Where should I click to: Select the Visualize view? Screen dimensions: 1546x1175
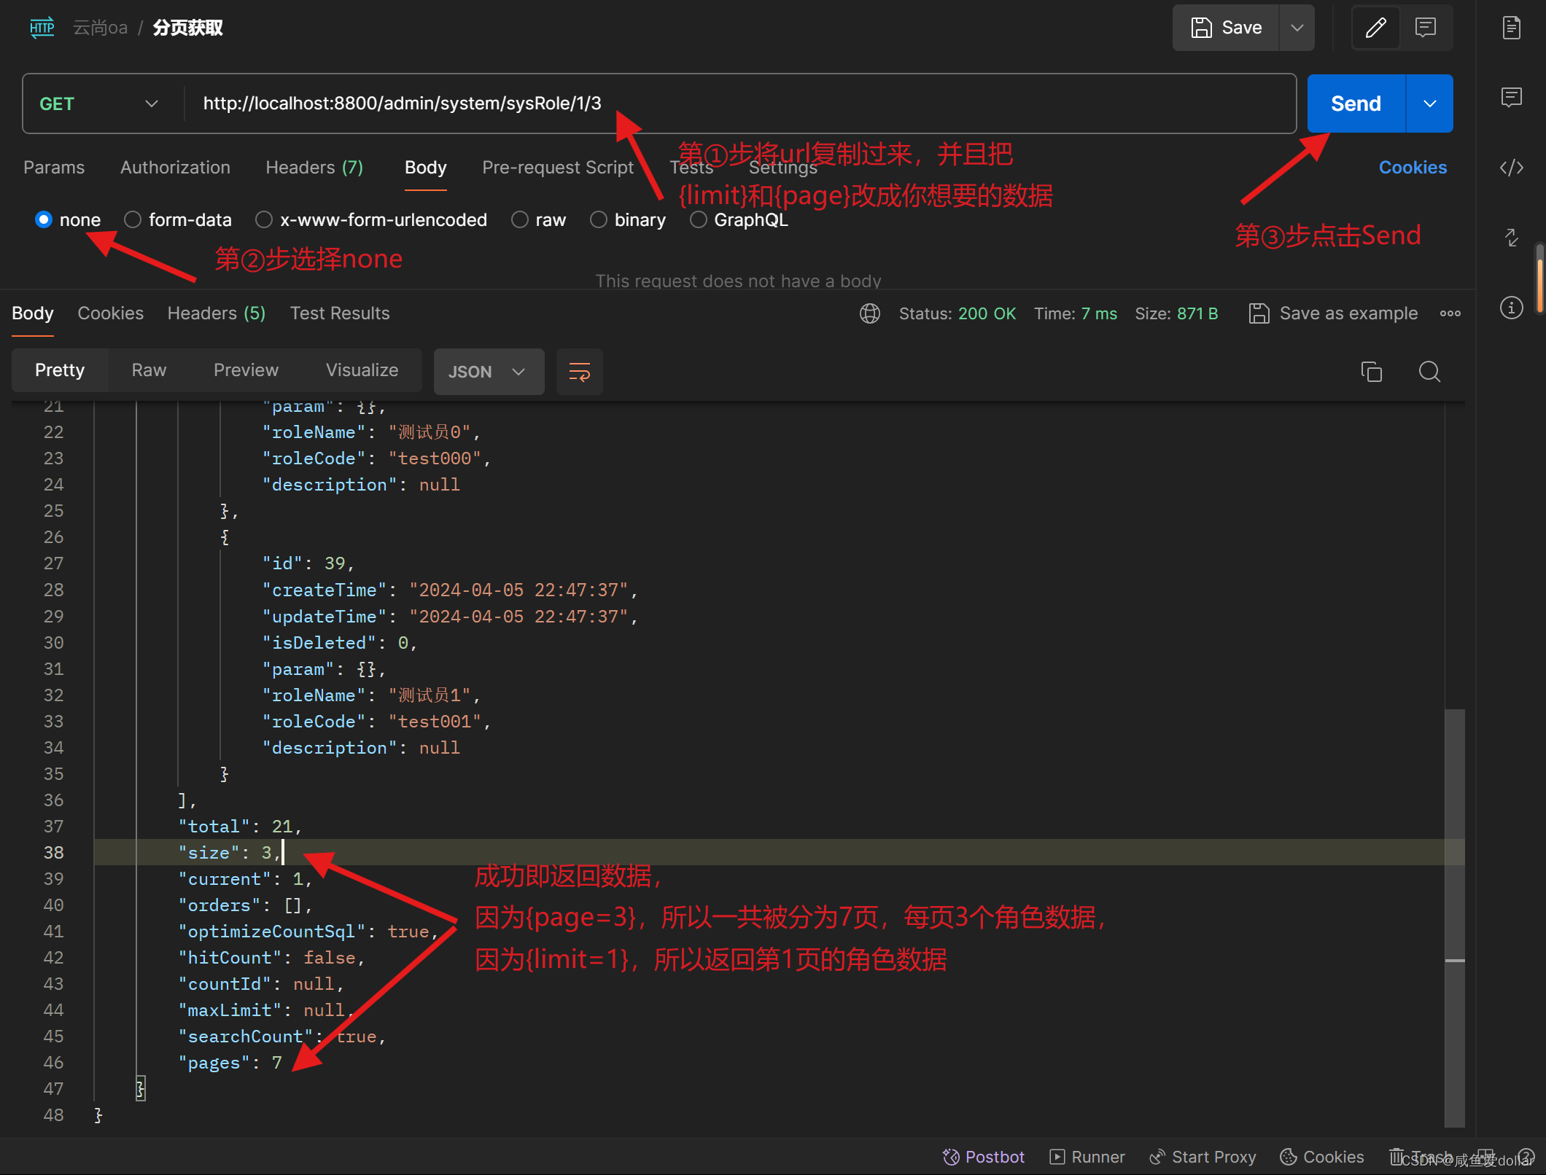pyautogui.click(x=362, y=370)
